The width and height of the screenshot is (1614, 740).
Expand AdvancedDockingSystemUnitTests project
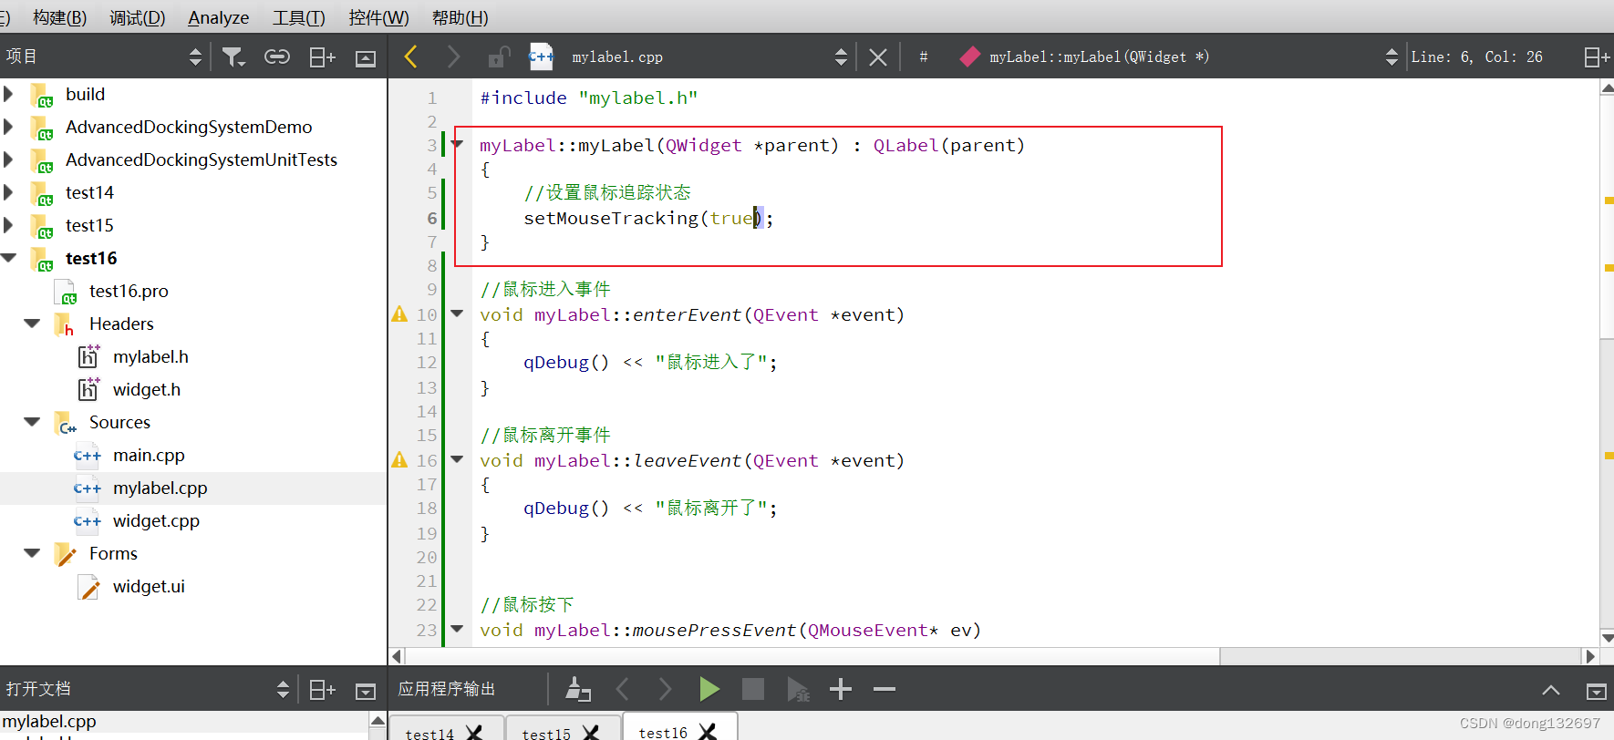8,159
